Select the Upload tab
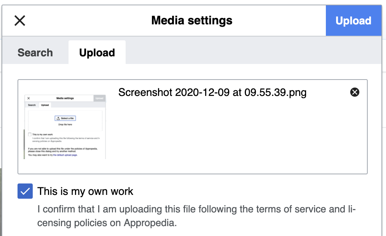Image resolution: width=386 pixels, height=236 pixels. pos(97,53)
